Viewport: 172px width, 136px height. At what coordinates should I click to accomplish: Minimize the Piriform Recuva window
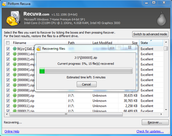pos(146,3)
